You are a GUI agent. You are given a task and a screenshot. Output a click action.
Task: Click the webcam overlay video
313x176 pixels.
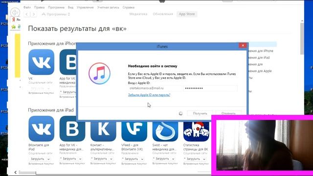264,145
